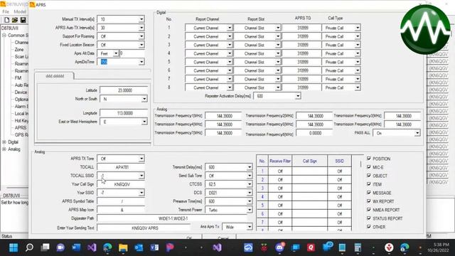
Task: Open Fixed Location Beacon dropdown
Action: [141, 45]
